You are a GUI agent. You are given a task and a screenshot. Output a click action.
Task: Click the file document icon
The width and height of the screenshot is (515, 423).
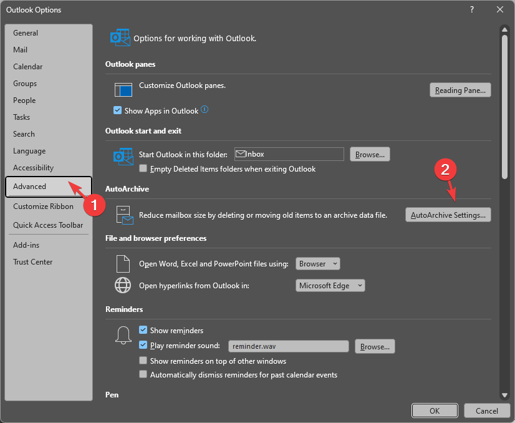click(123, 264)
